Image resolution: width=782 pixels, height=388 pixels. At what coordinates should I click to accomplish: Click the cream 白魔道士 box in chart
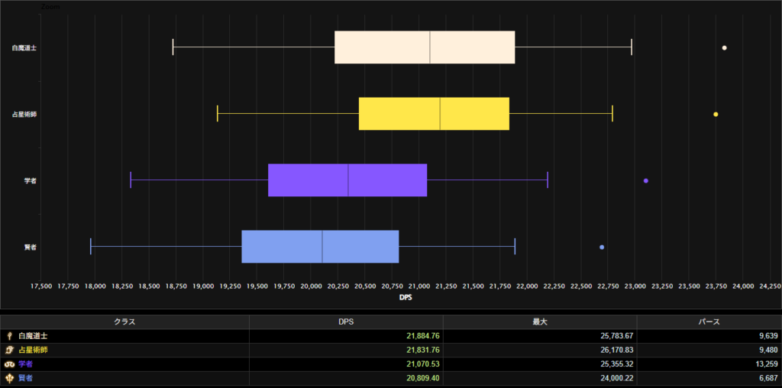tap(425, 47)
